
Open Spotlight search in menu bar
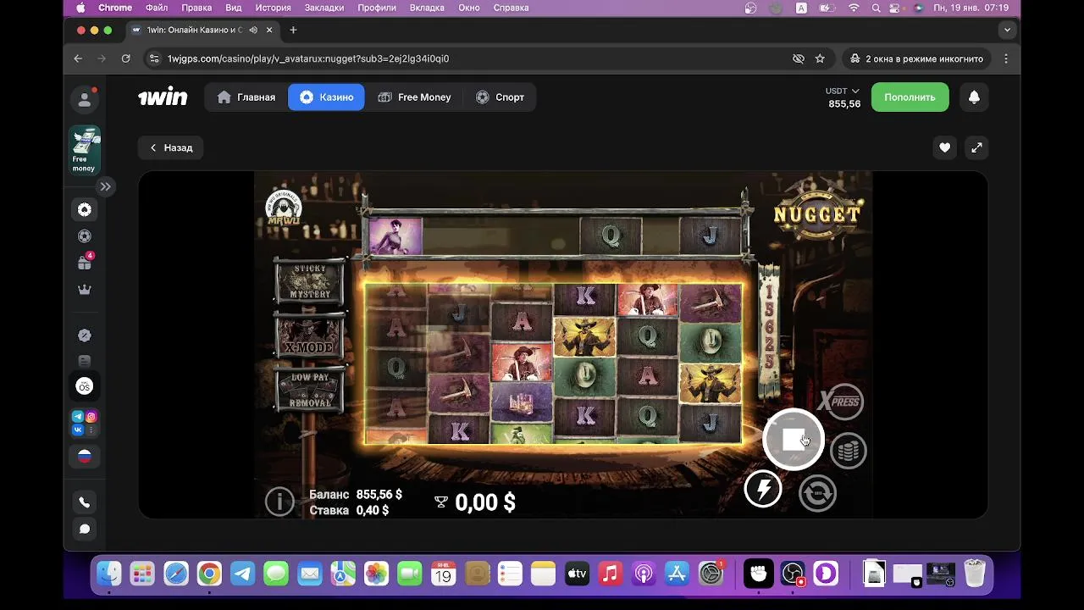[875, 8]
